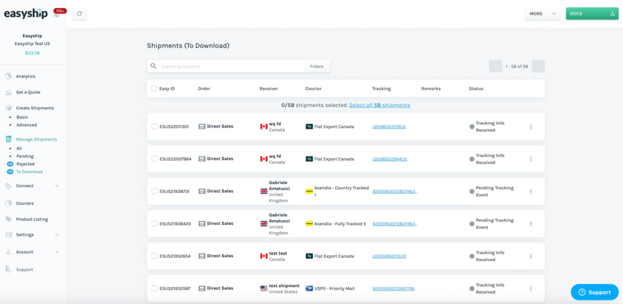Click the Receiver column header
623x304 pixels.
(x=268, y=89)
